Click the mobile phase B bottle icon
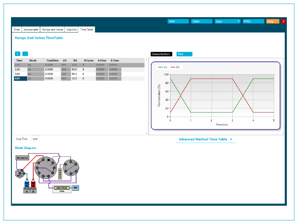 (x=33, y=183)
